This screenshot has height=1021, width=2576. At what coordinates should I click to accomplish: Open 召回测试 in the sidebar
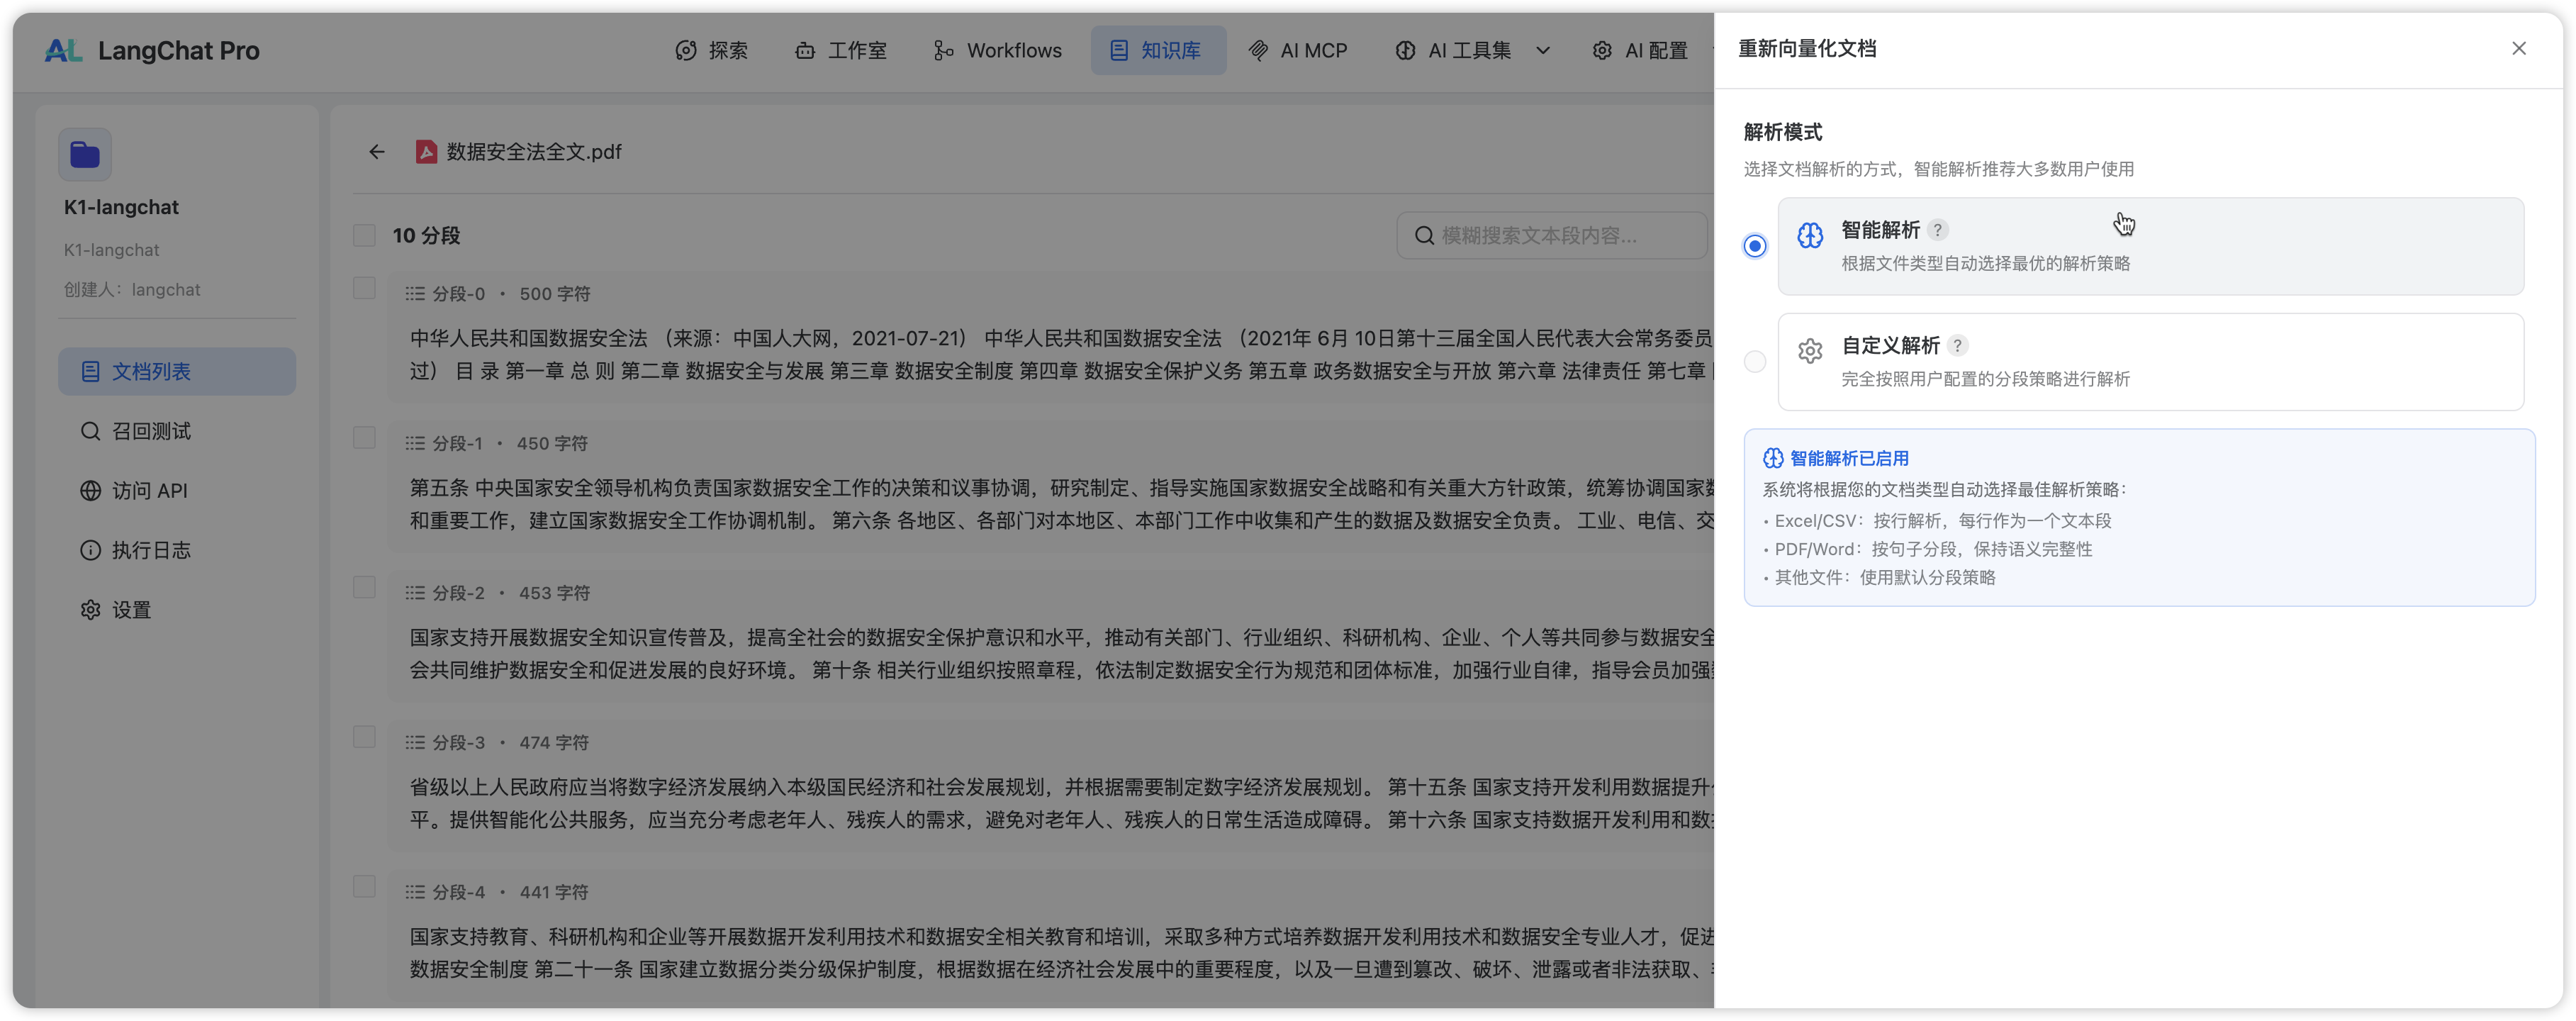click(x=150, y=431)
